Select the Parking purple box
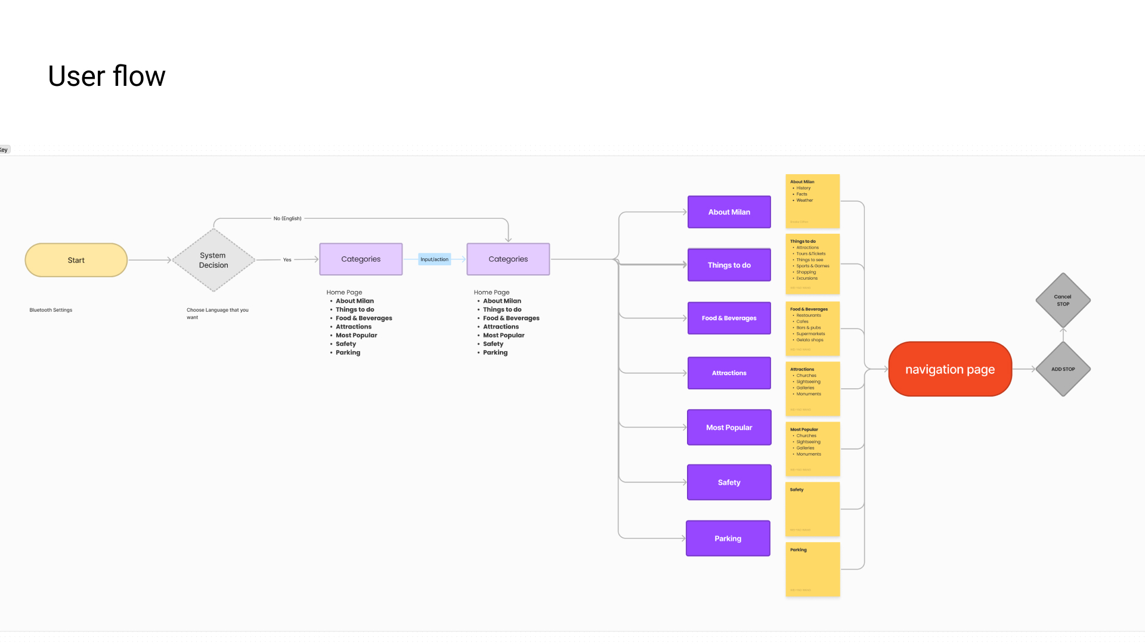The image size is (1145, 644). (x=728, y=538)
